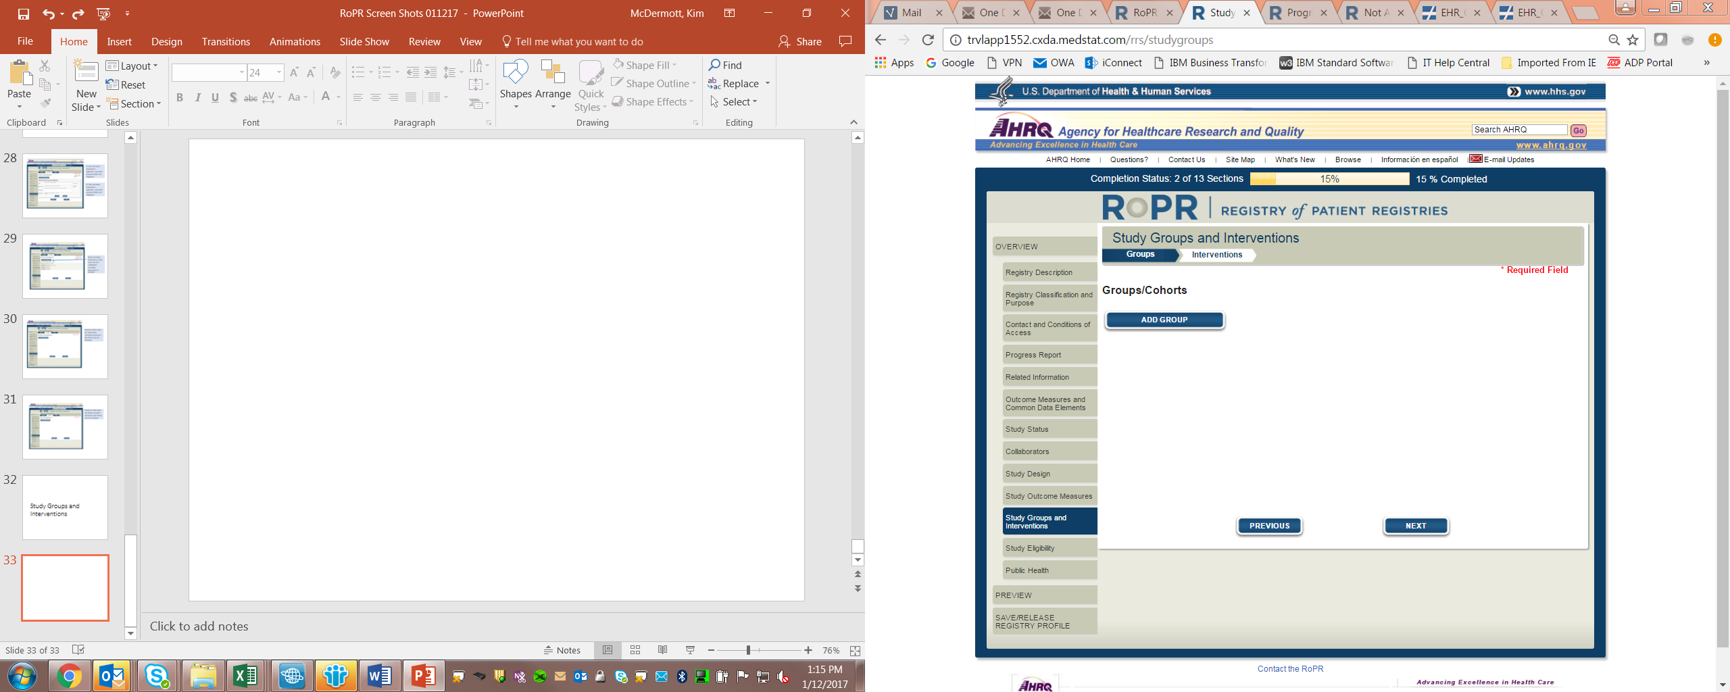Start slide show from beginning icon

coord(103,14)
